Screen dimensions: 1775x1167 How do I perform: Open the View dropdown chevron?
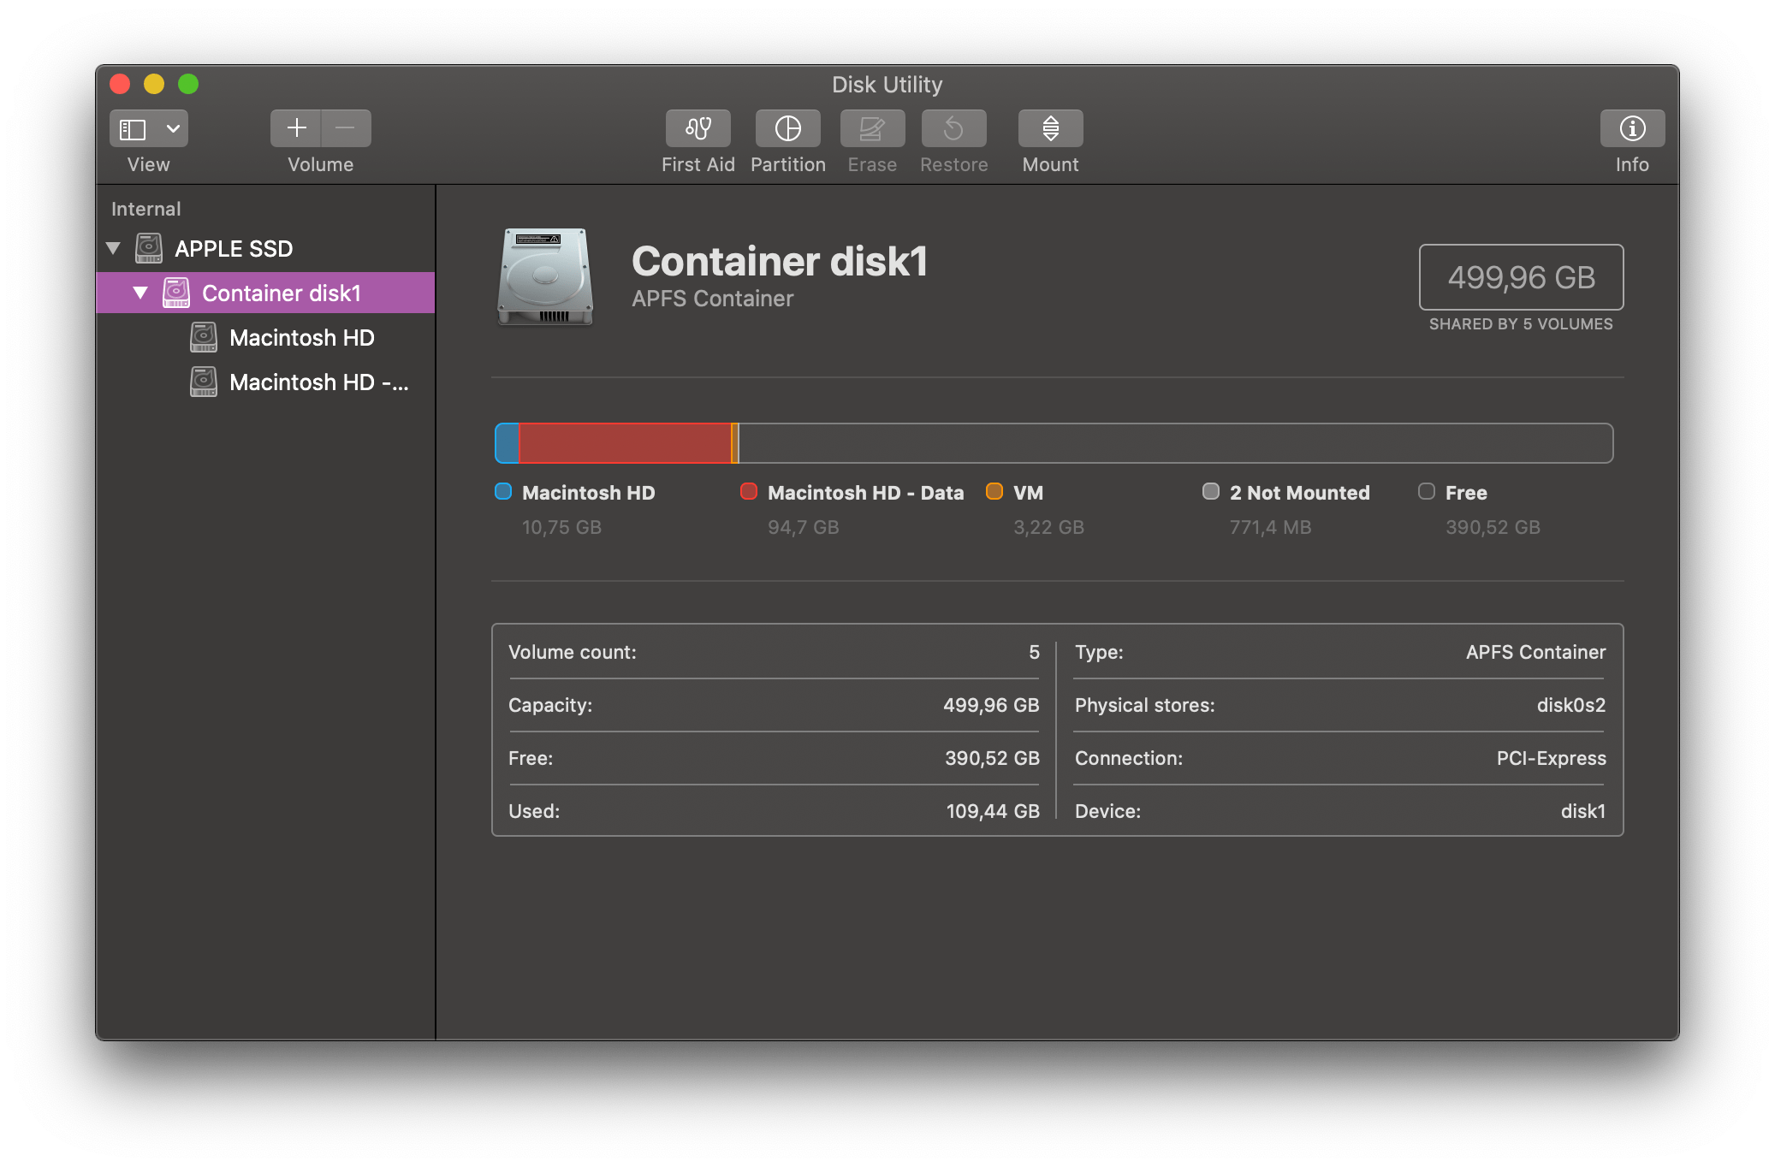[173, 129]
